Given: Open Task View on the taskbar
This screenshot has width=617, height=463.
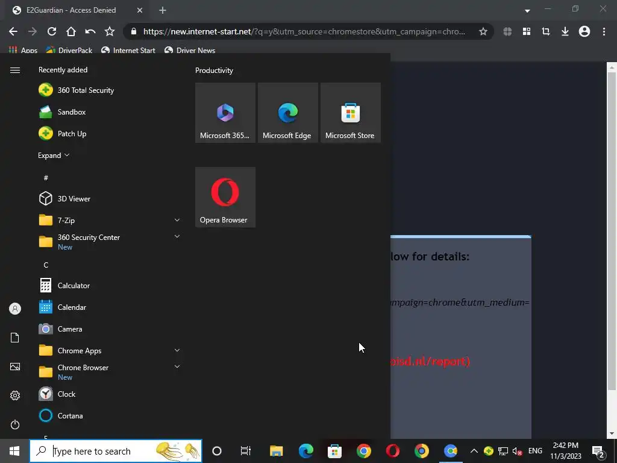Looking at the screenshot, I should click(x=246, y=451).
